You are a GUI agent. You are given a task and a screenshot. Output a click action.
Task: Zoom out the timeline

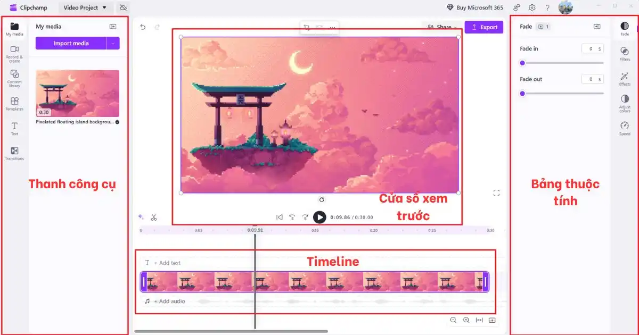point(453,320)
